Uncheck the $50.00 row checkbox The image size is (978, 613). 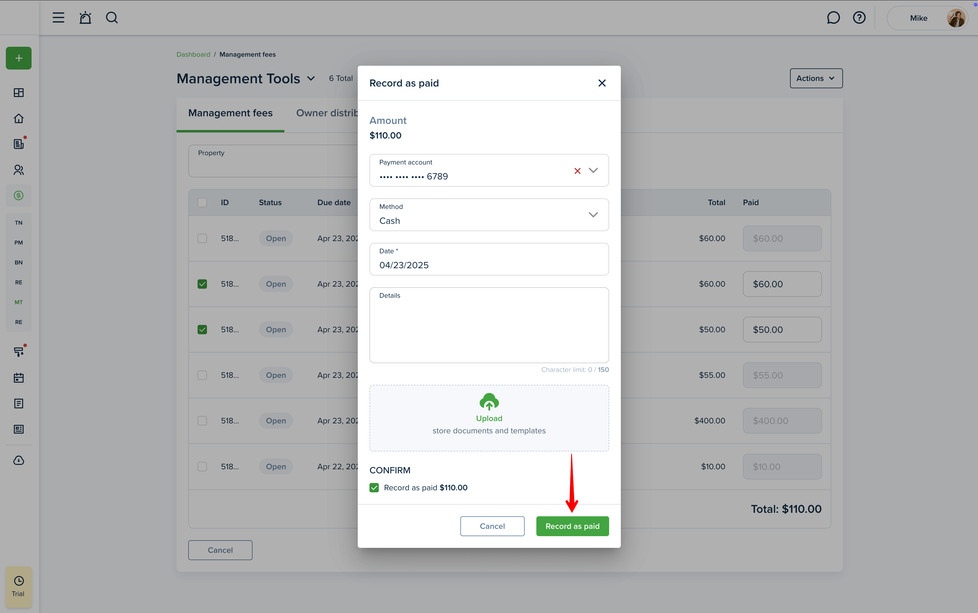[202, 330]
